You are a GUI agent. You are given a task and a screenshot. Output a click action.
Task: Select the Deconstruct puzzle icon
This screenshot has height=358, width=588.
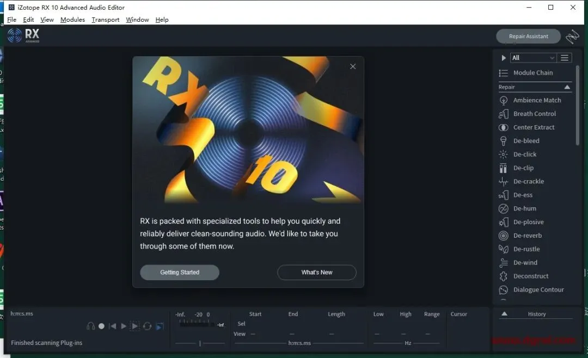pyautogui.click(x=503, y=276)
